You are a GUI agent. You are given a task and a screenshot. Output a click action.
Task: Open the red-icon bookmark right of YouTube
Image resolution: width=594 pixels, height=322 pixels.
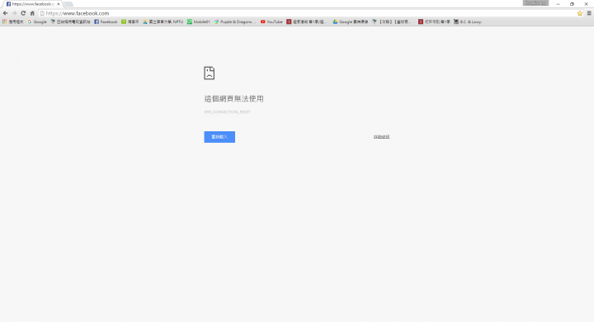click(306, 22)
